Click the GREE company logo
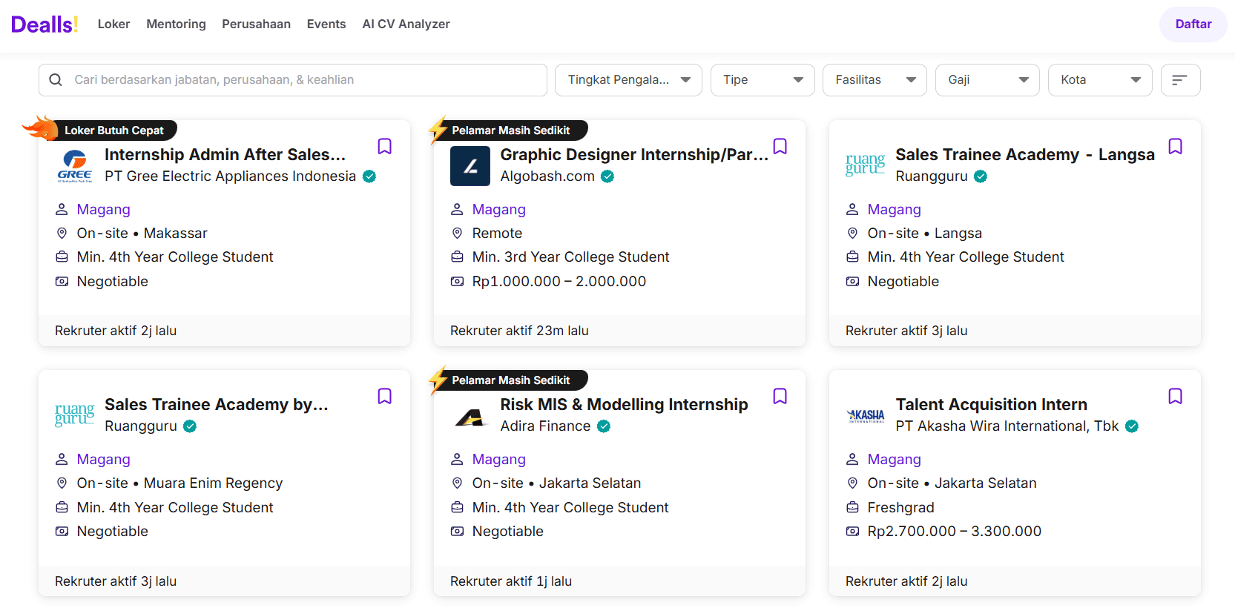 click(x=75, y=166)
